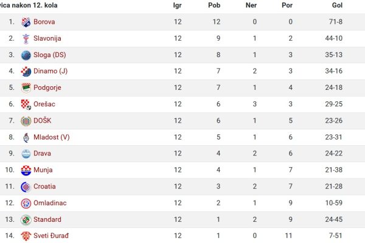Click the Podgorje club crest icon

tap(26, 88)
